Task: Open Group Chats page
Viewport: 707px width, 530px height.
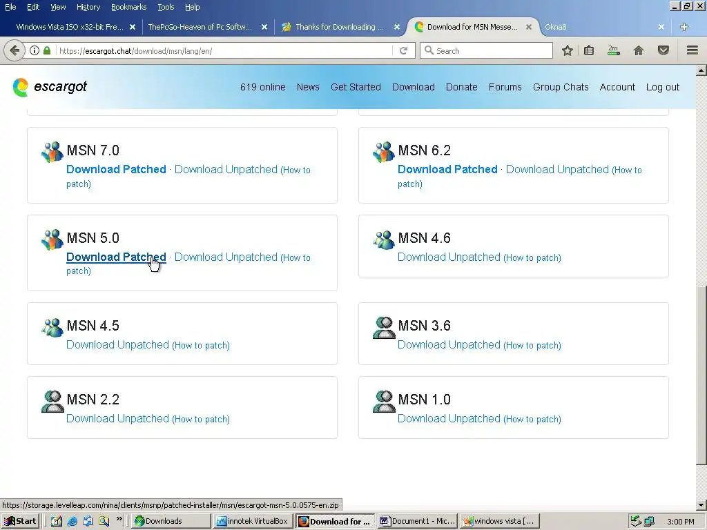Action: (x=561, y=87)
